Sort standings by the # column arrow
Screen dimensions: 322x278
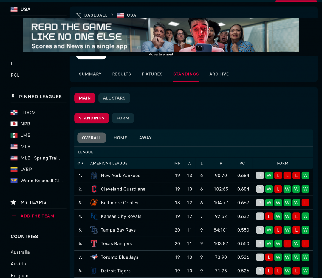click(x=82, y=163)
